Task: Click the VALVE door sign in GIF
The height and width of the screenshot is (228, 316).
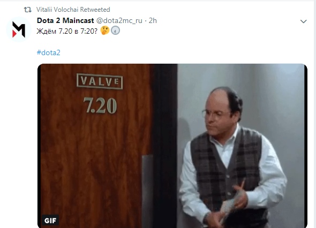Action: click(100, 81)
